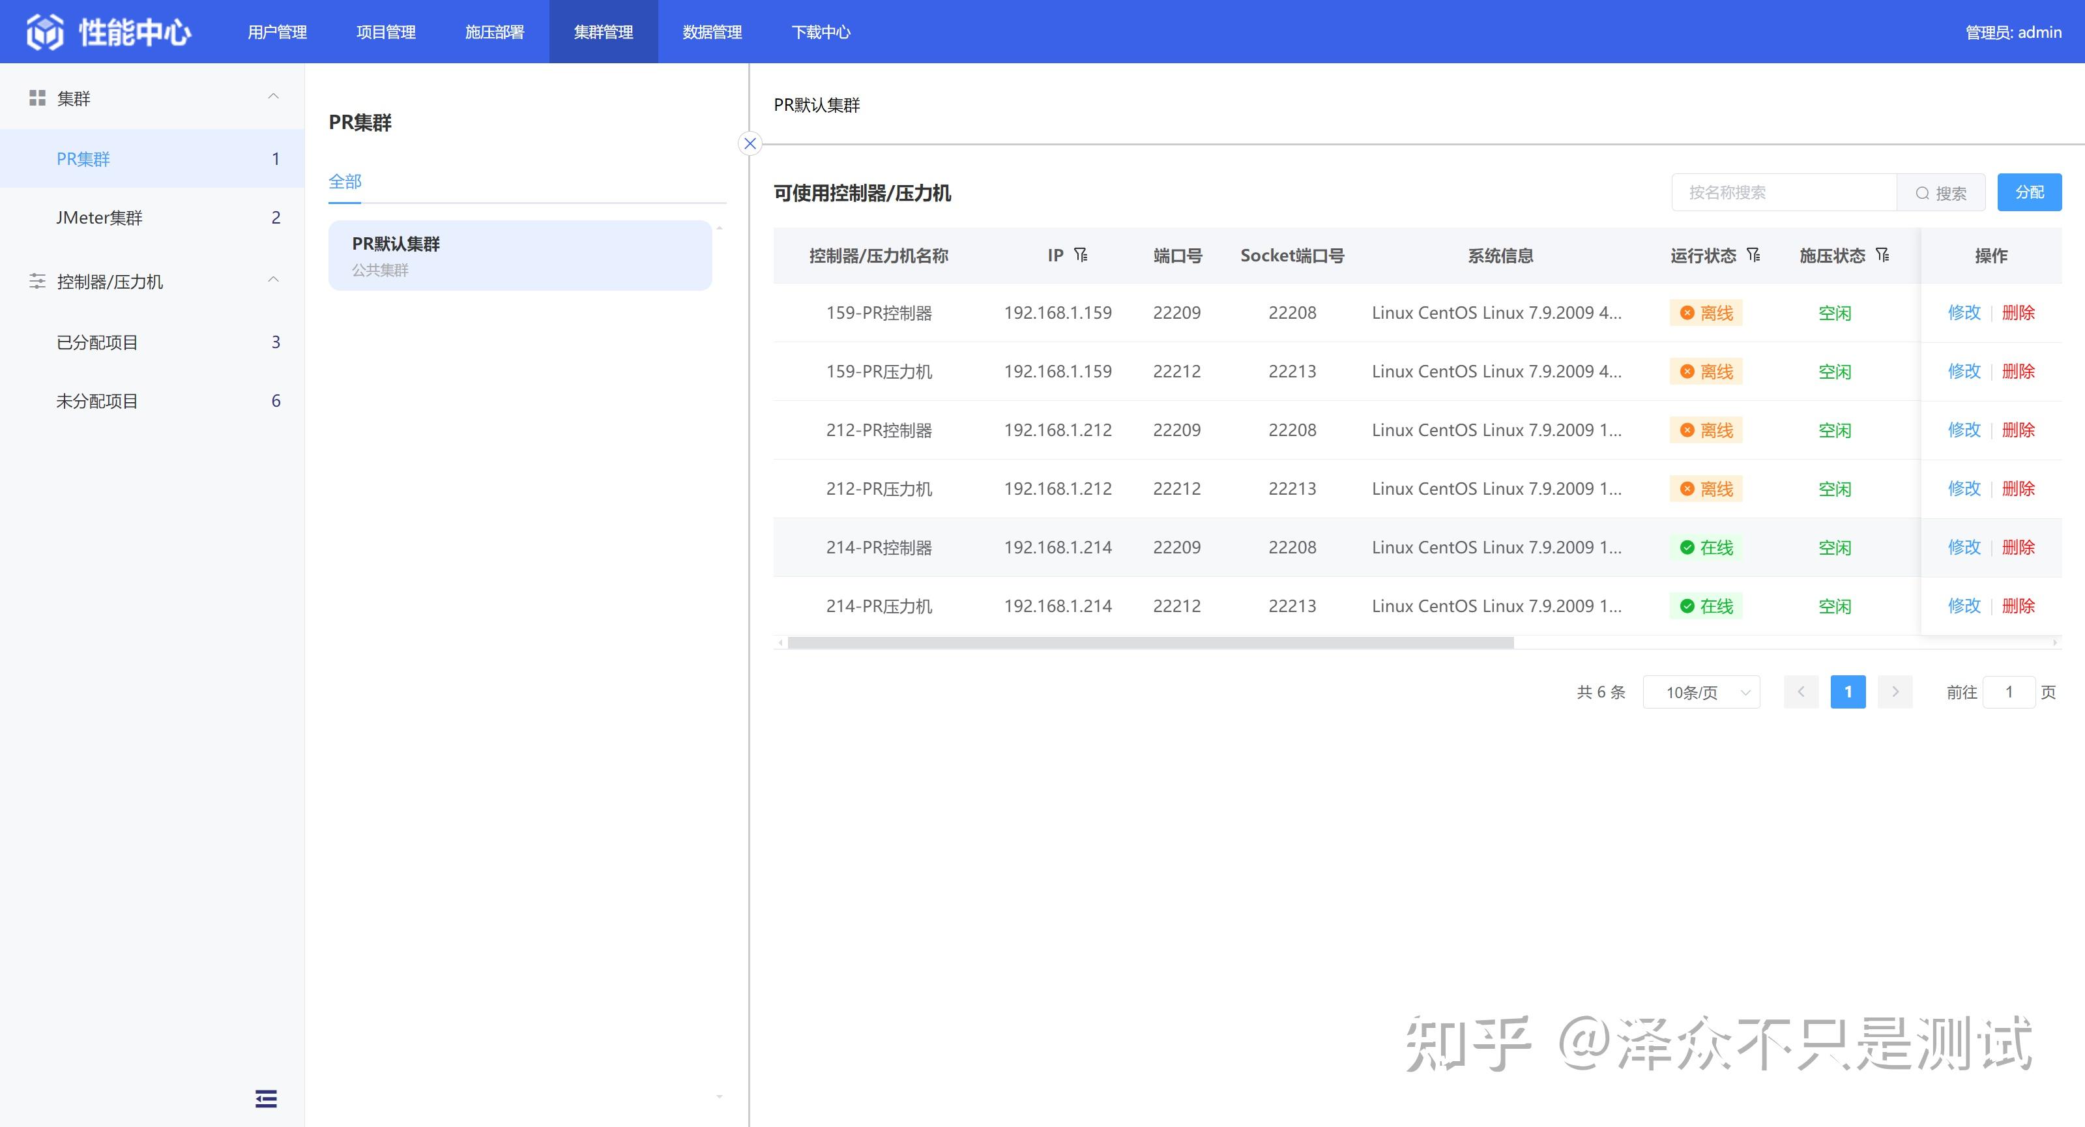This screenshot has height=1127, width=2085.
Task: Click 删除 for 159-PR压力机 row
Action: coord(2018,371)
